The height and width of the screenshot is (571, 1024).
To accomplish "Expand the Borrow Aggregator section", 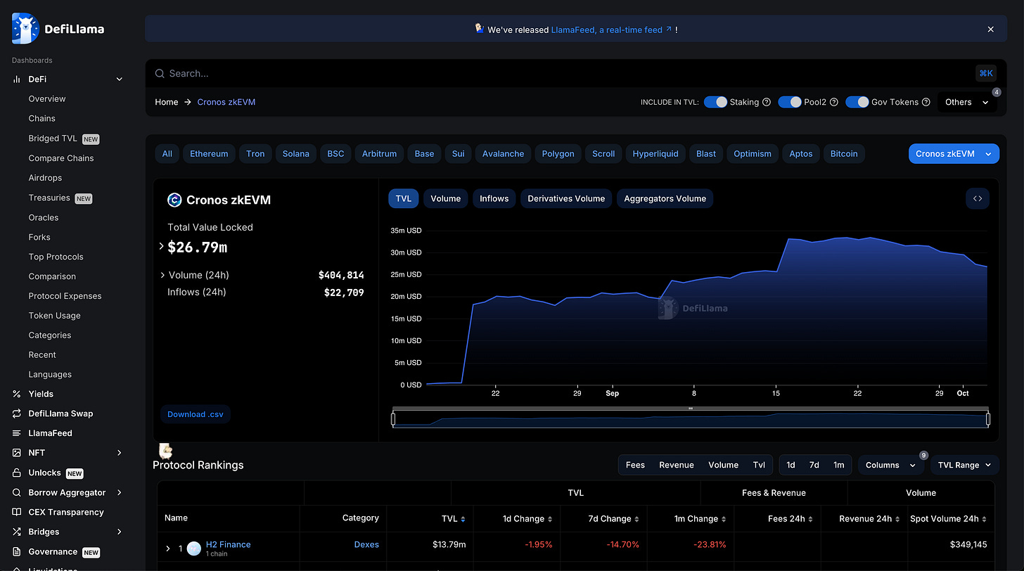I will [x=120, y=492].
